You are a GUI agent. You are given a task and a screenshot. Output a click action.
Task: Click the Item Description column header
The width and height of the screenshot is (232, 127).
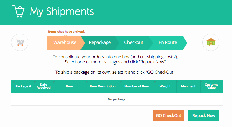(x=103, y=86)
